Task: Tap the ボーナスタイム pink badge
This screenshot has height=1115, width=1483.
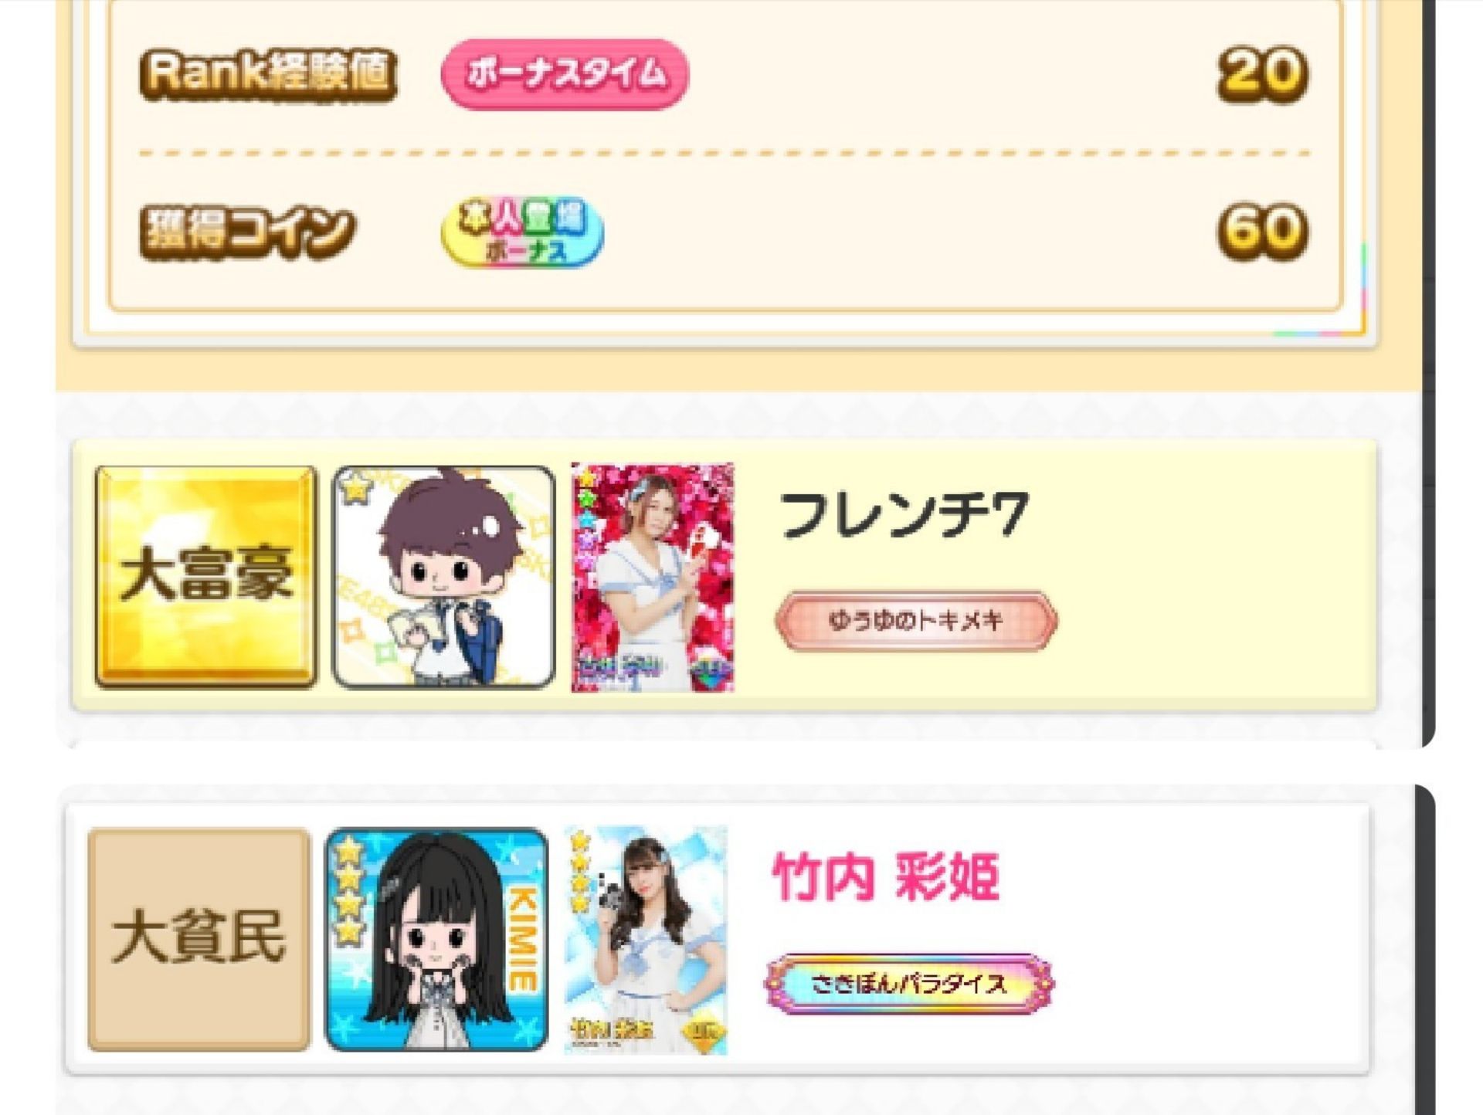Action: [x=565, y=73]
